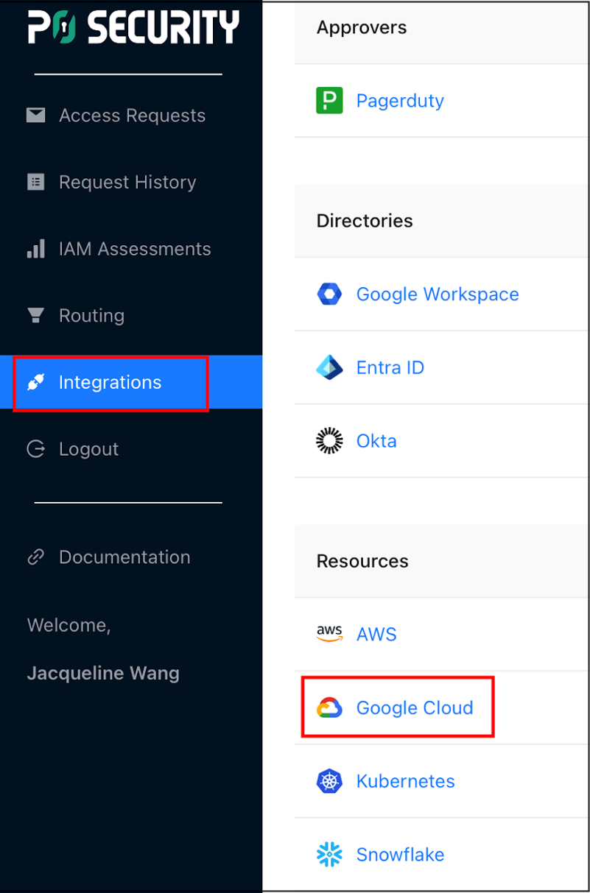Screen dimensions: 590x893
Task: Click the Documentation chain-link icon
Action: 36,557
